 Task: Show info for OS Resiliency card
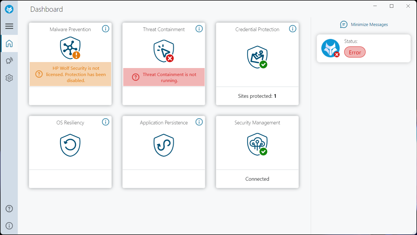point(106,122)
